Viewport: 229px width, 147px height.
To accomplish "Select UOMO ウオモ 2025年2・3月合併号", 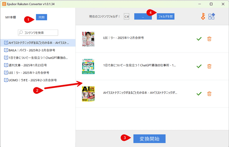I will coord(38,80).
